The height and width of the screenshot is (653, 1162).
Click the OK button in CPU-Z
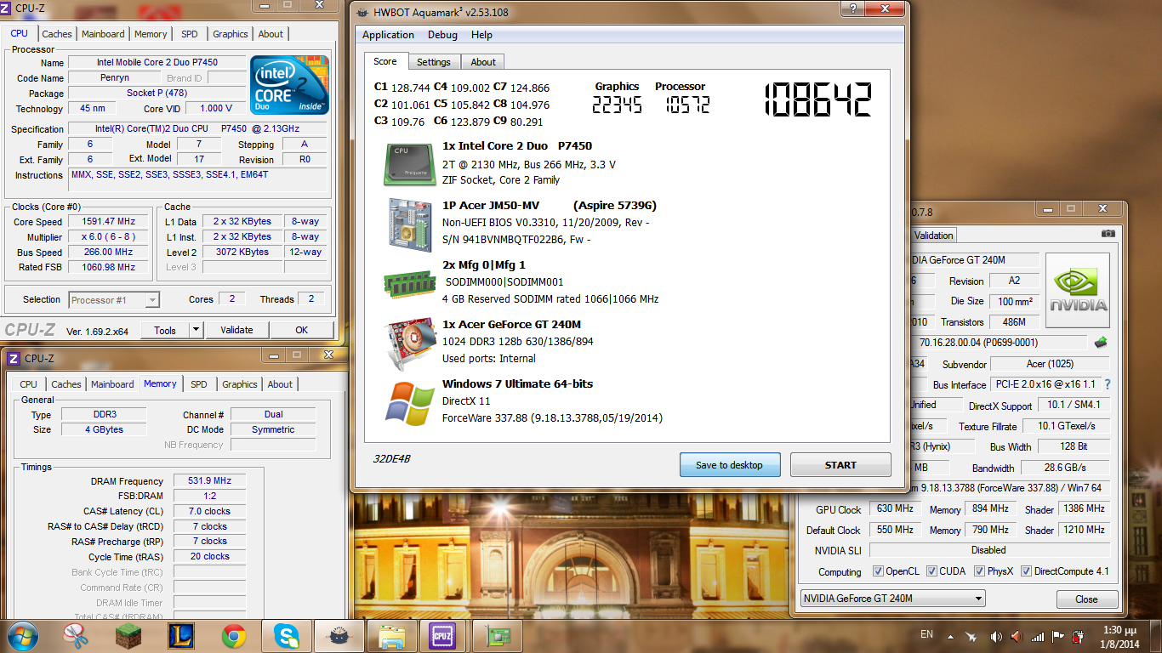[x=302, y=330]
